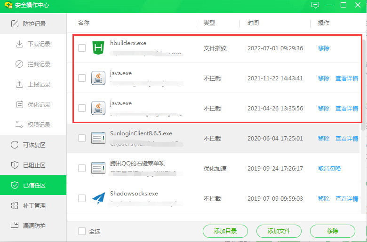The height and width of the screenshot is (242, 367).
Task: Enable the 全选 select-all checkbox
Action: [82, 231]
